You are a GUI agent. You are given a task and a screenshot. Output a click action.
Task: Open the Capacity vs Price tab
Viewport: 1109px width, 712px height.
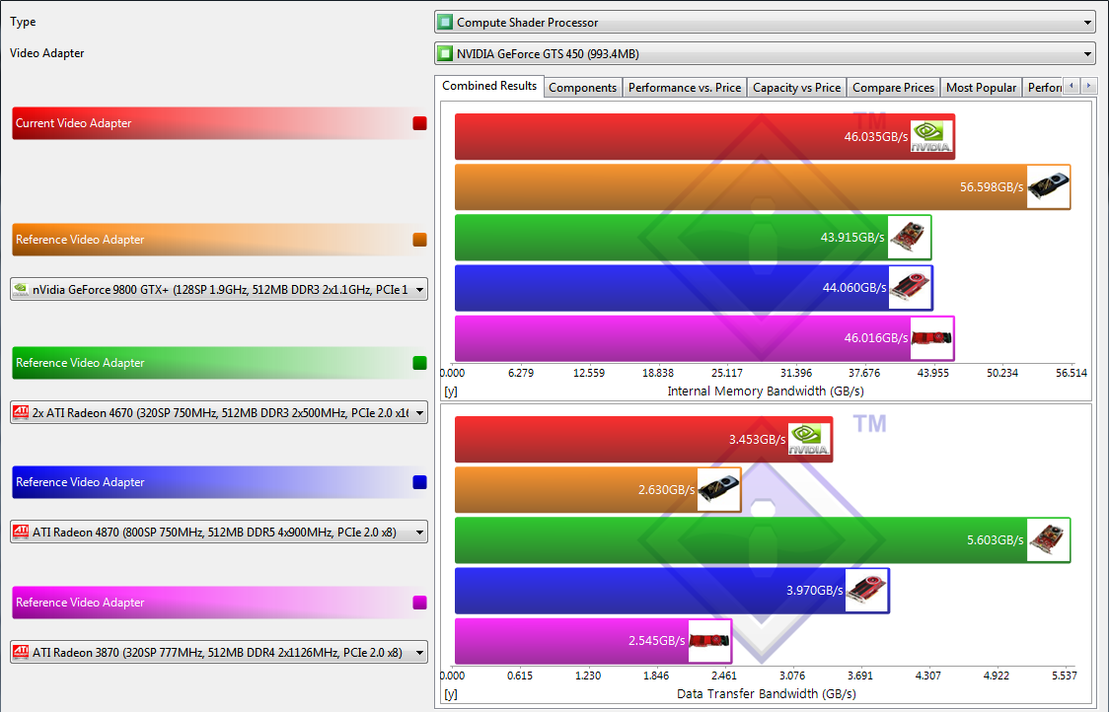(x=797, y=88)
